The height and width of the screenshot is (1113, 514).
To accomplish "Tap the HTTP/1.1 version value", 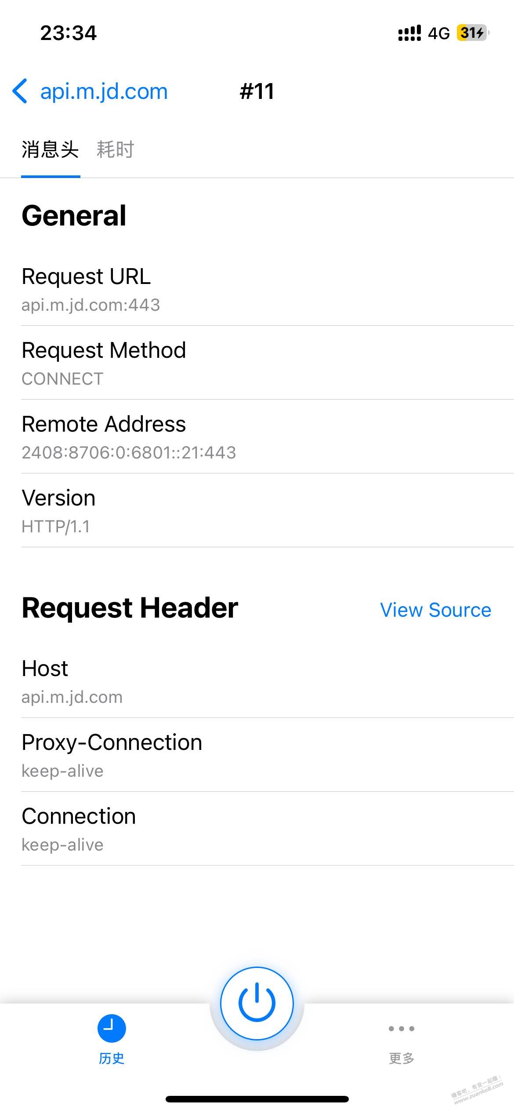I will tap(56, 527).
